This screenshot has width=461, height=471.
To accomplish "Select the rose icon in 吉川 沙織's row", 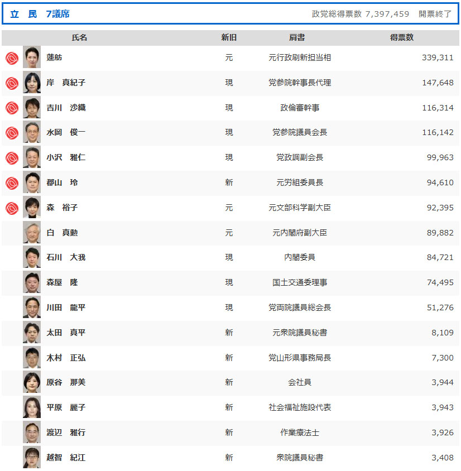I will pyautogui.click(x=12, y=108).
